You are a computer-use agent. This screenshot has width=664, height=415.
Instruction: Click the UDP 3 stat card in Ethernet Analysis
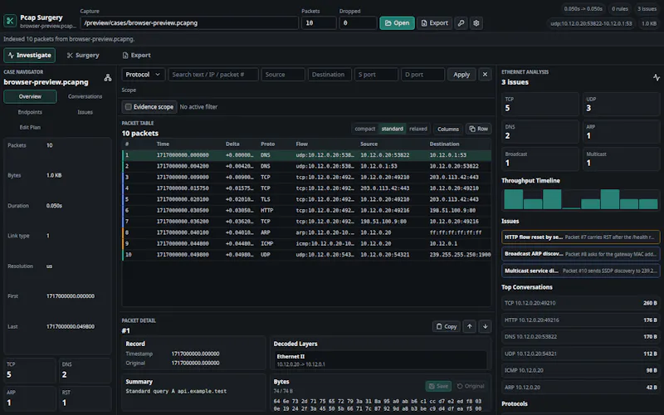tap(621, 105)
